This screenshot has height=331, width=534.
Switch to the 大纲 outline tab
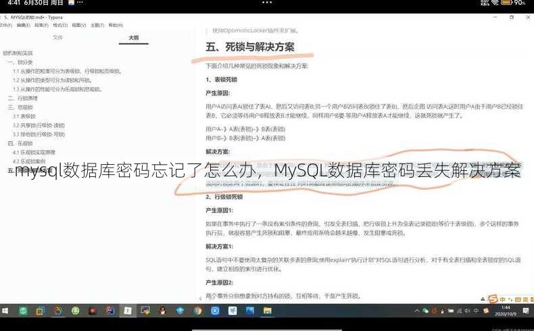(x=134, y=37)
